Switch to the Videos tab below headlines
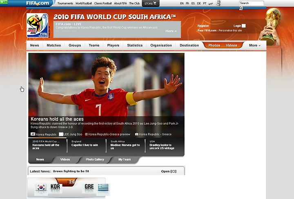Screen dimensions: 294x199 click(x=65, y=159)
